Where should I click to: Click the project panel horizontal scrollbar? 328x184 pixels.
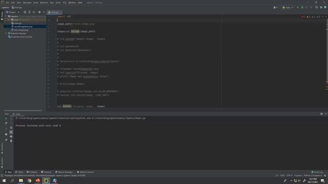23,110
